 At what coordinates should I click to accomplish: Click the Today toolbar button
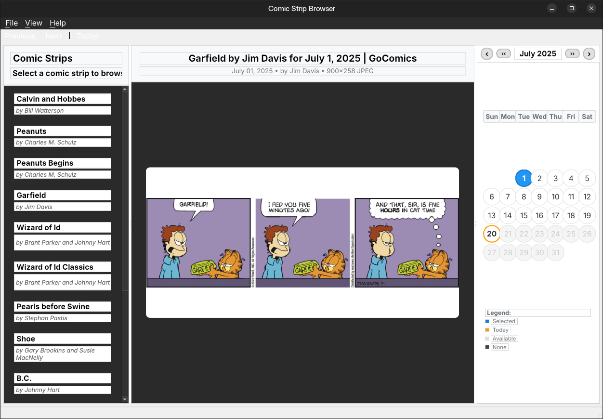click(x=87, y=36)
